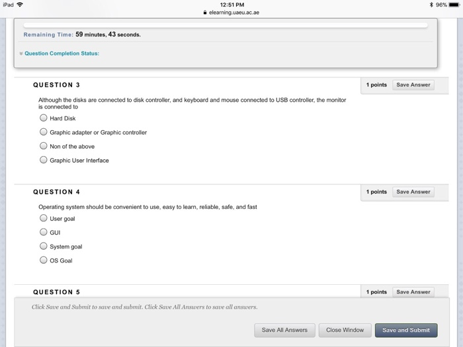
Task: Tap the lock icon beside the URL
Action: [x=205, y=13]
